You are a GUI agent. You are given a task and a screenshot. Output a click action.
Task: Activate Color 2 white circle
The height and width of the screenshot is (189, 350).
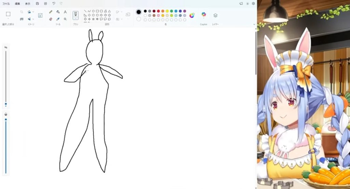coord(139,19)
